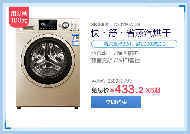Click the 免息价 ¥433.2 price
The image size is (190, 134).
pyautogui.click(x=117, y=89)
